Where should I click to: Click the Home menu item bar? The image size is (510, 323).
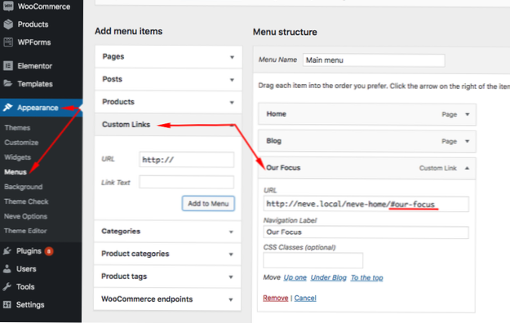pos(367,114)
